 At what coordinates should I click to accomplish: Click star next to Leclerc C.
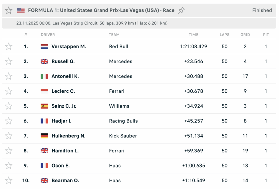(x=9, y=91)
